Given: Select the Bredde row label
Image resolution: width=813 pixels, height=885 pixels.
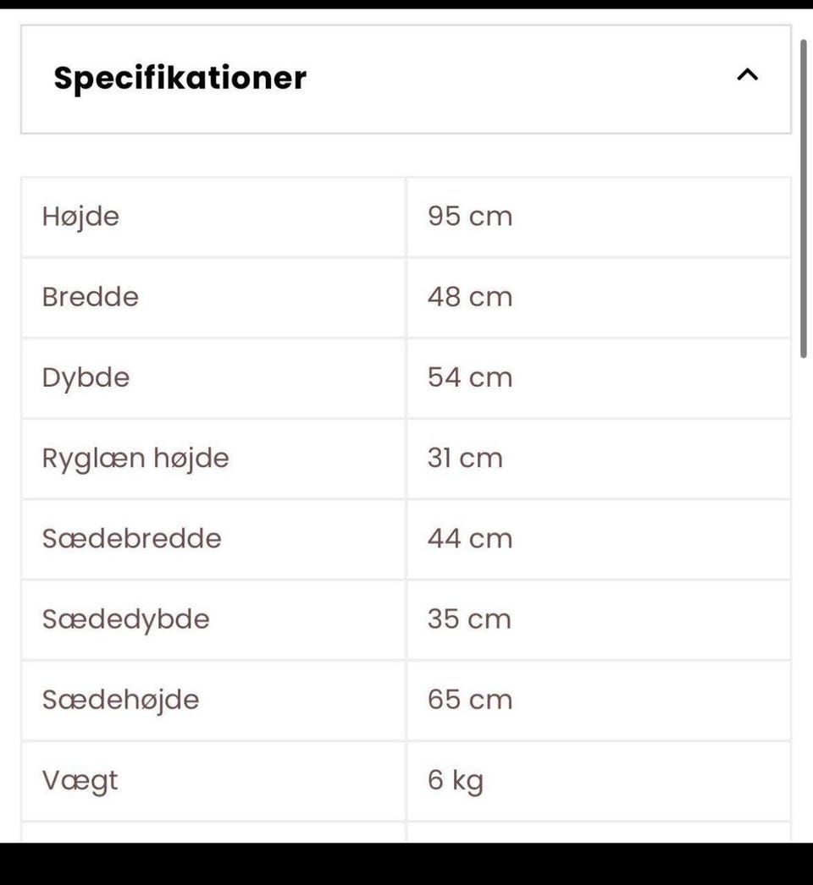Looking at the screenshot, I should click(x=90, y=297).
